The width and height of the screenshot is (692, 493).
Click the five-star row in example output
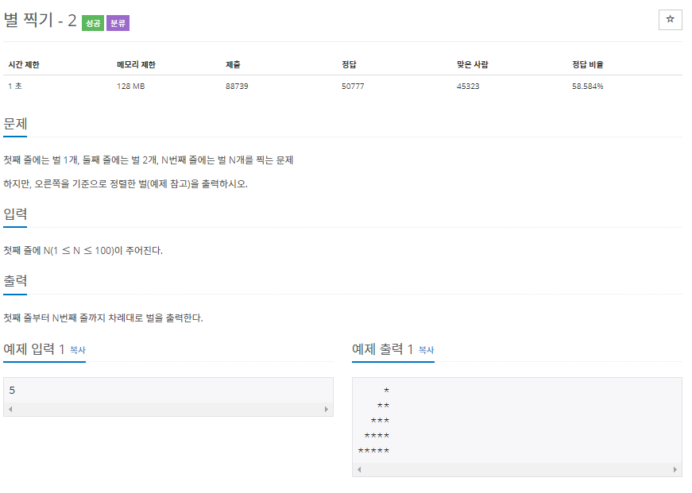click(373, 451)
